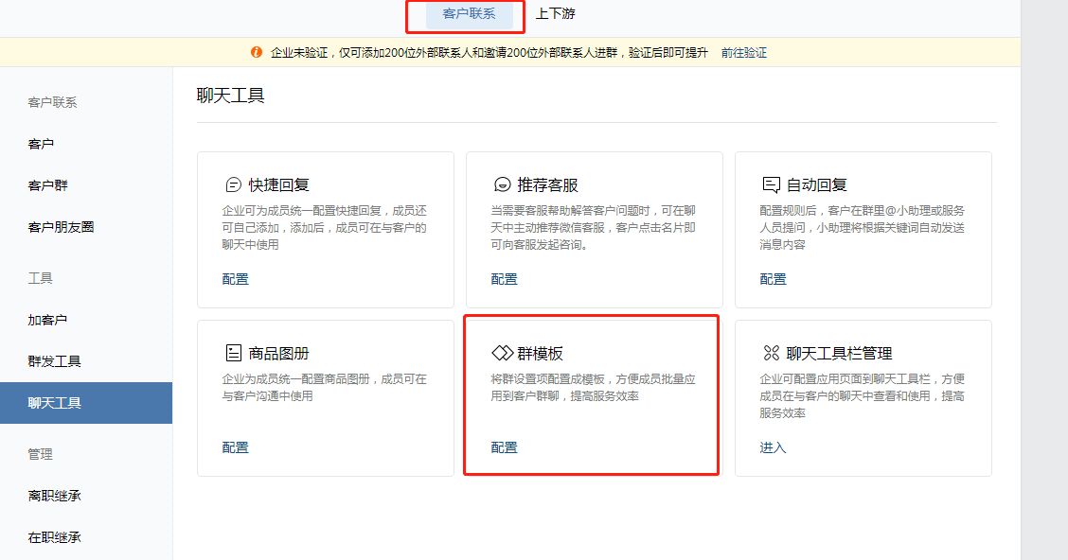Click the recommended customer service icon
The image size is (1068, 560).
tap(502, 184)
